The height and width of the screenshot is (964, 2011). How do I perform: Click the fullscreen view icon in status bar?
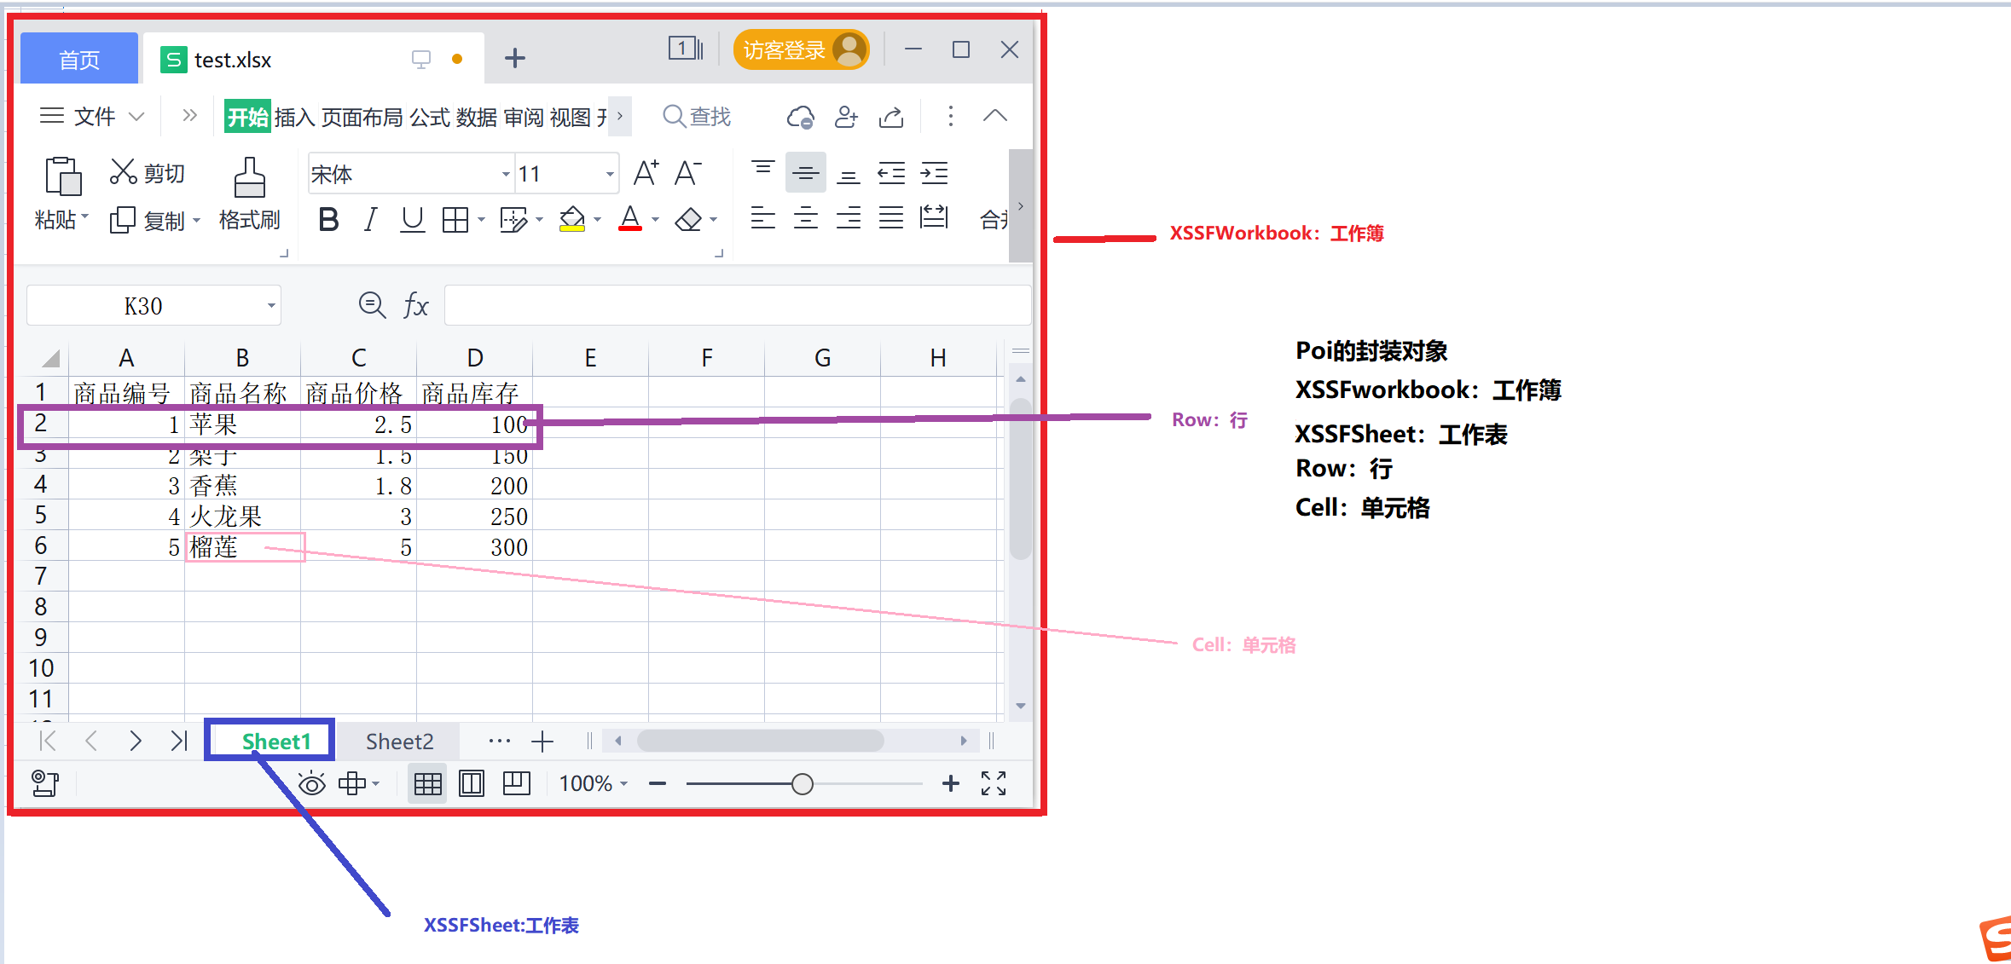point(993,782)
